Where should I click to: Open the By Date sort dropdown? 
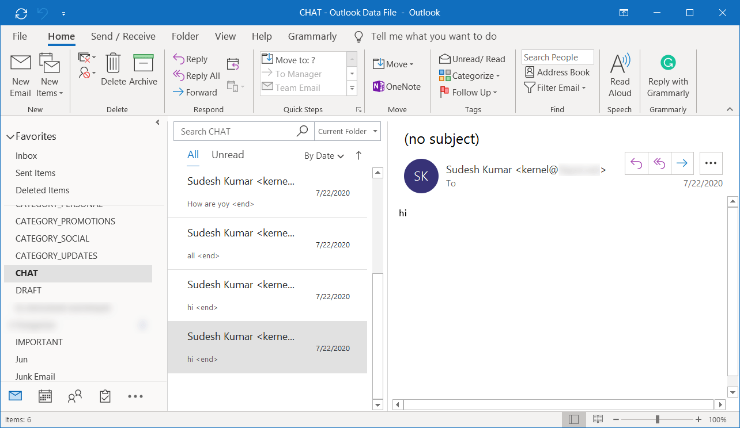[x=324, y=156]
